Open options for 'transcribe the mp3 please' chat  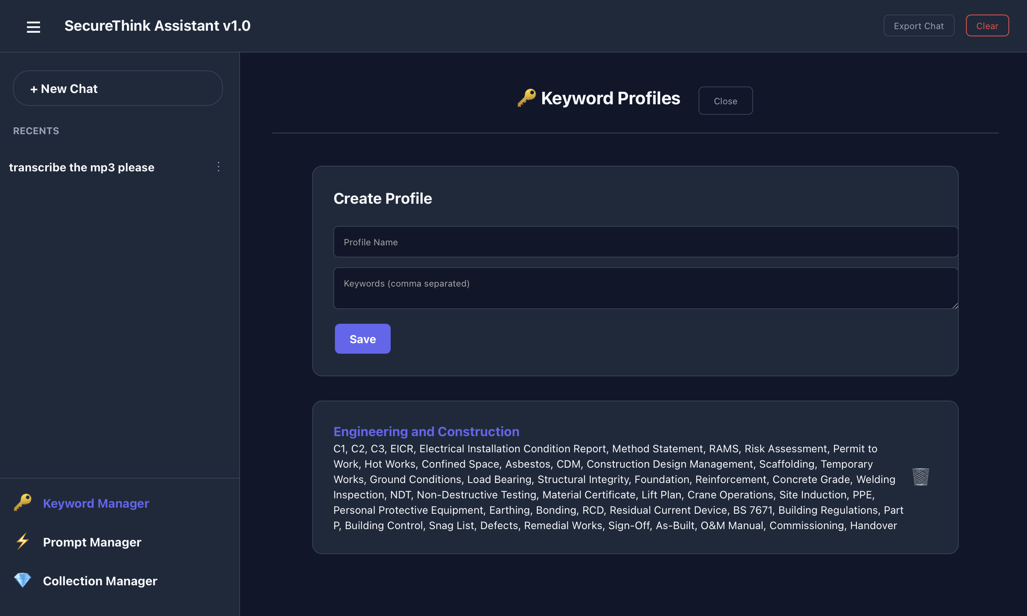pos(219,167)
